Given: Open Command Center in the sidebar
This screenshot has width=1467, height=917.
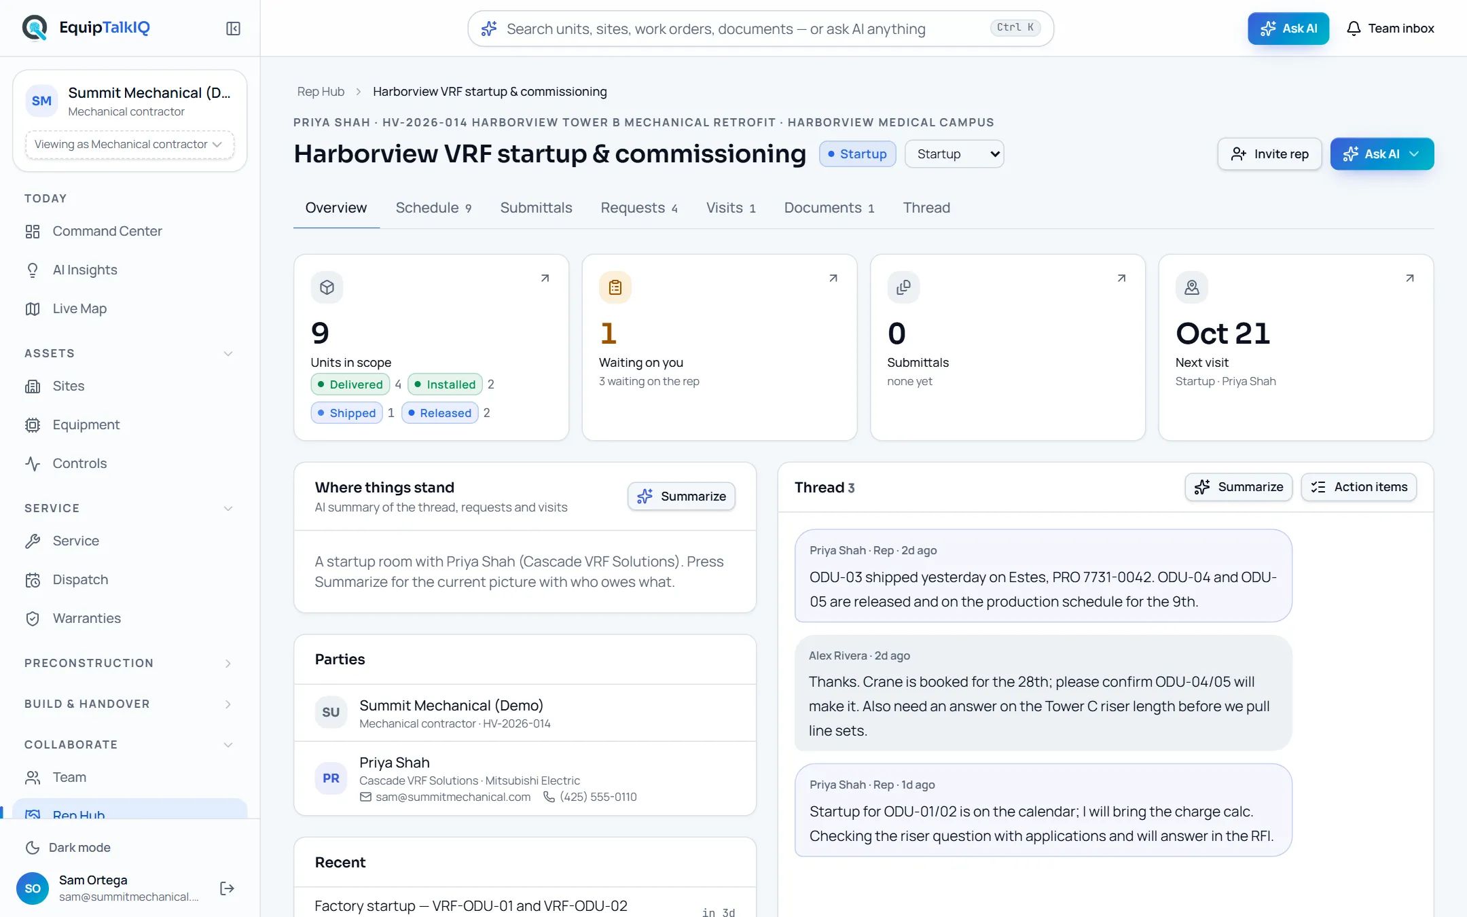Looking at the screenshot, I should pyautogui.click(x=129, y=231).
